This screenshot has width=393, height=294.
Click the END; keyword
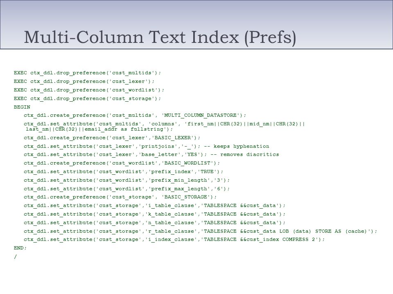coord(20,248)
